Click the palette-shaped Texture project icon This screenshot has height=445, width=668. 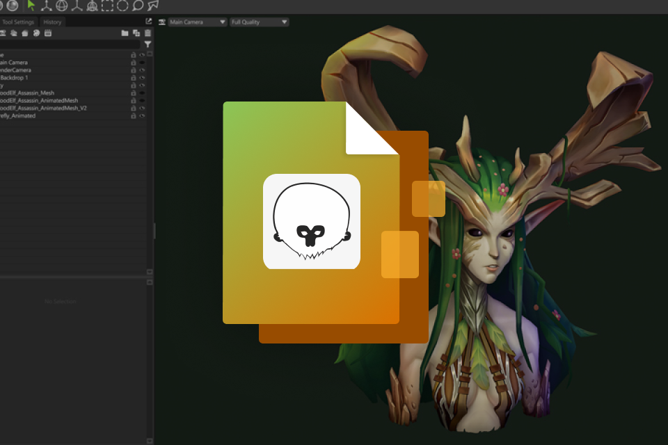37,33
